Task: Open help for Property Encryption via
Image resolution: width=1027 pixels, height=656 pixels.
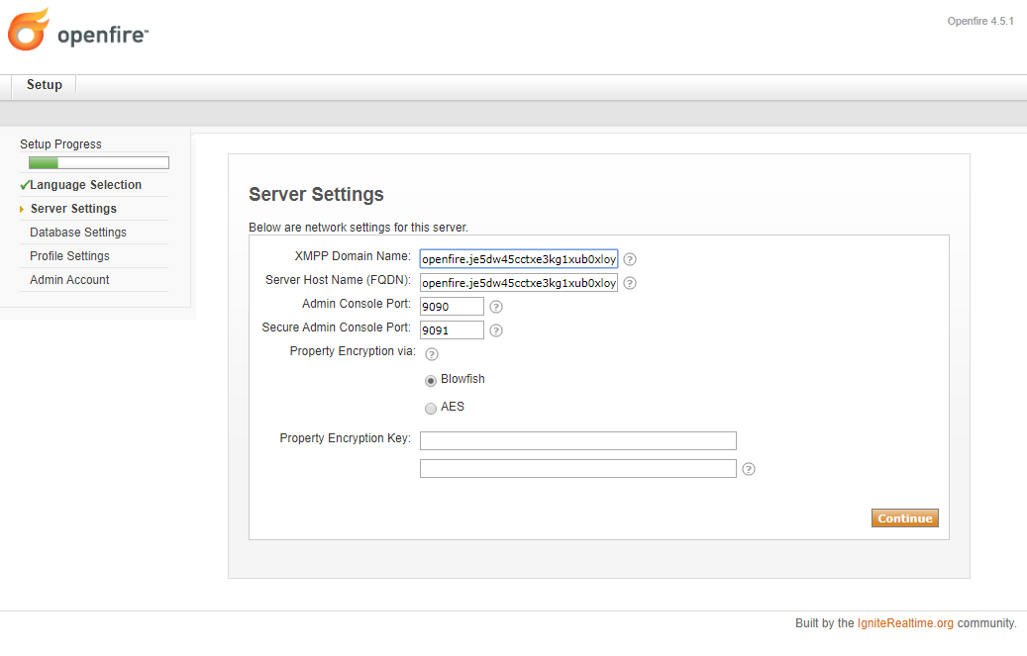Action: pyautogui.click(x=431, y=353)
